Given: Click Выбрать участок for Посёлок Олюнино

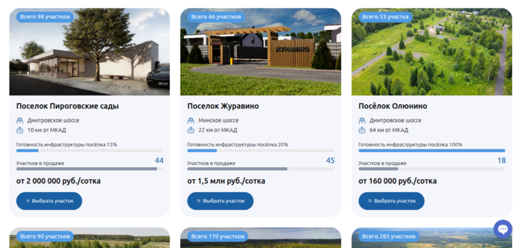Looking at the screenshot, I should pos(392,201).
